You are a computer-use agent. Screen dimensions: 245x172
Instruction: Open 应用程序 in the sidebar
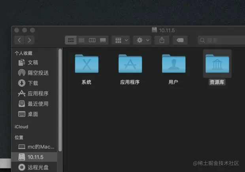pyautogui.click(x=34, y=94)
